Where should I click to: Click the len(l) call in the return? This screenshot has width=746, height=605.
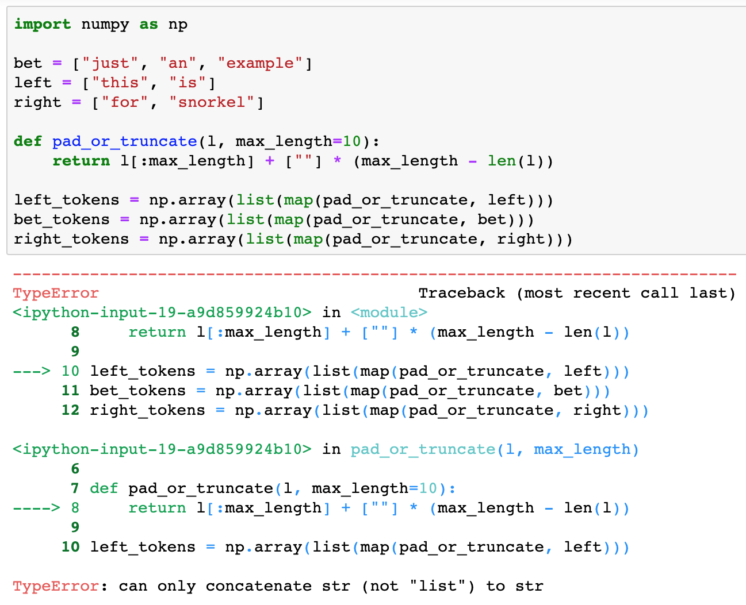[515, 160]
